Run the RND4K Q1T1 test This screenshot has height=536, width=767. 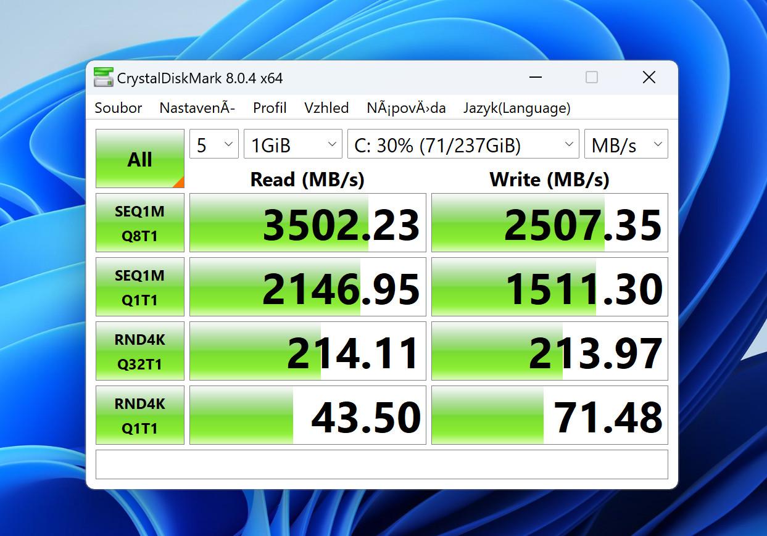(x=140, y=415)
